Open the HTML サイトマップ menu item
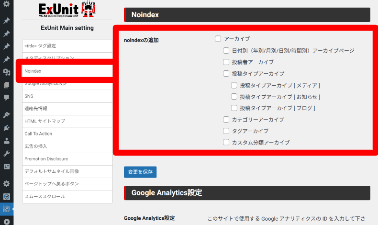 [x=67, y=121]
